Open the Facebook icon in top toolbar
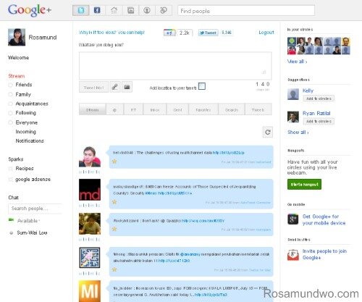Image resolution: width=362 pixels, height=302 pixels. 97,10
